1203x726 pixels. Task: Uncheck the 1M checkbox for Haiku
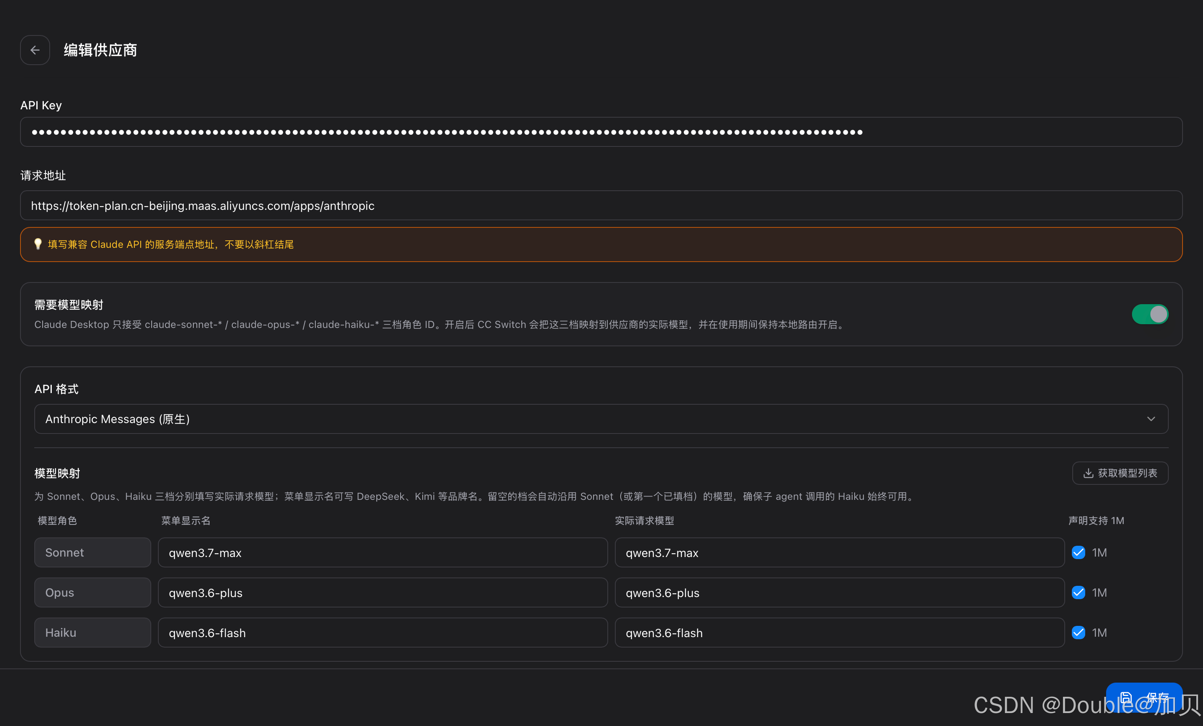[x=1078, y=633]
